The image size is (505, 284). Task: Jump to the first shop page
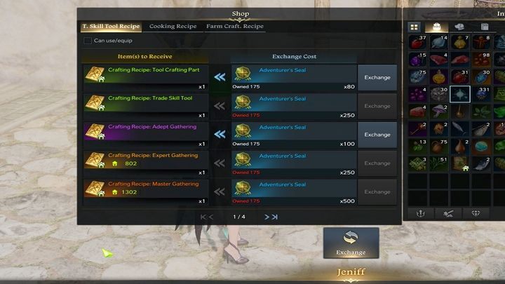point(203,217)
